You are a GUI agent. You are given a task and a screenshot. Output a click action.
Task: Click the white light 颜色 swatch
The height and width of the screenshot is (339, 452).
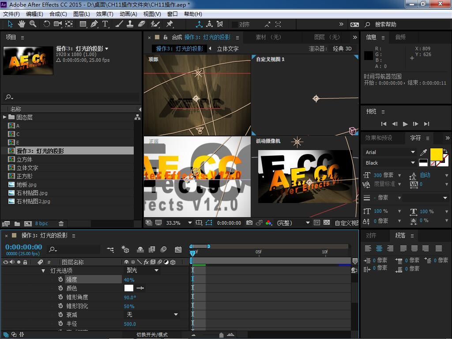(129, 288)
